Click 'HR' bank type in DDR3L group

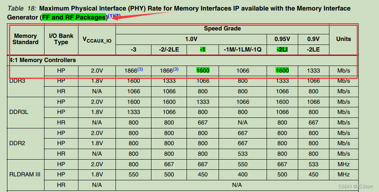tap(61, 123)
